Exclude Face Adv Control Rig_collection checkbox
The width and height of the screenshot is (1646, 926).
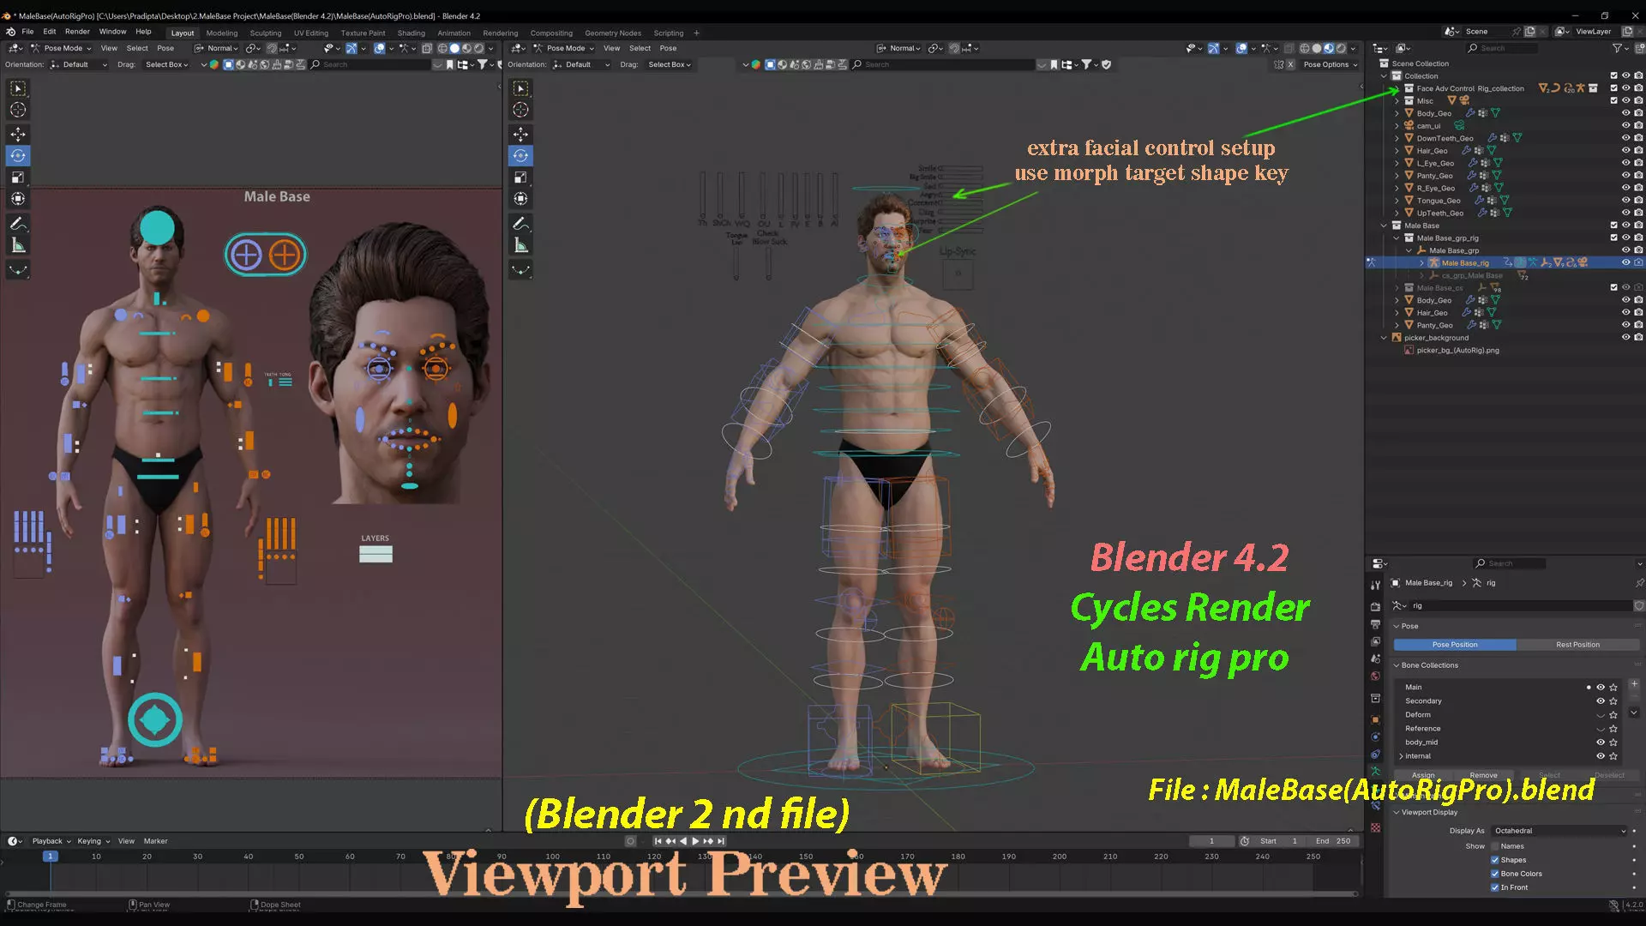click(1613, 88)
